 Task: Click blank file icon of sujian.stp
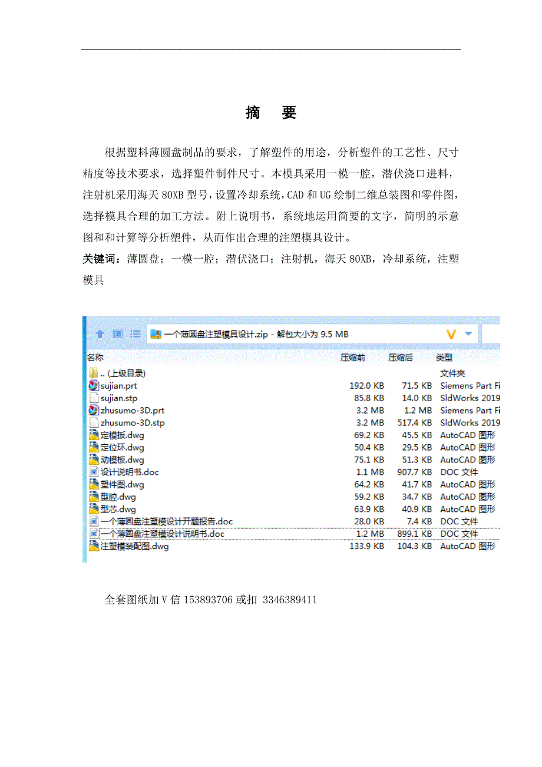(x=93, y=398)
